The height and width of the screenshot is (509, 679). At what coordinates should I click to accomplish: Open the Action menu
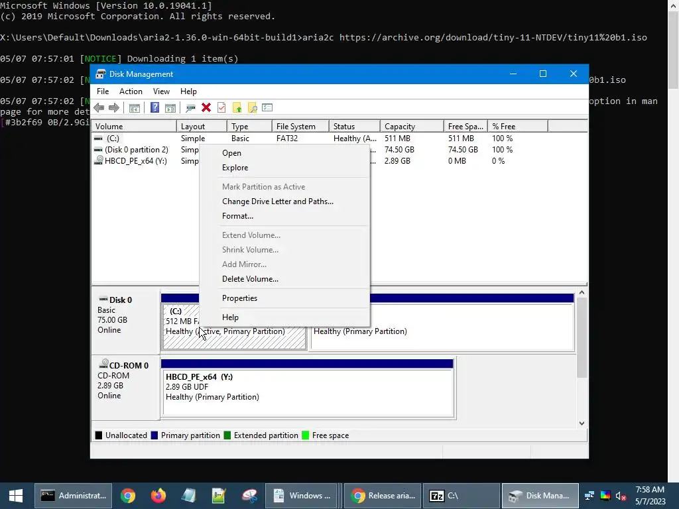pyautogui.click(x=131, y=91)
